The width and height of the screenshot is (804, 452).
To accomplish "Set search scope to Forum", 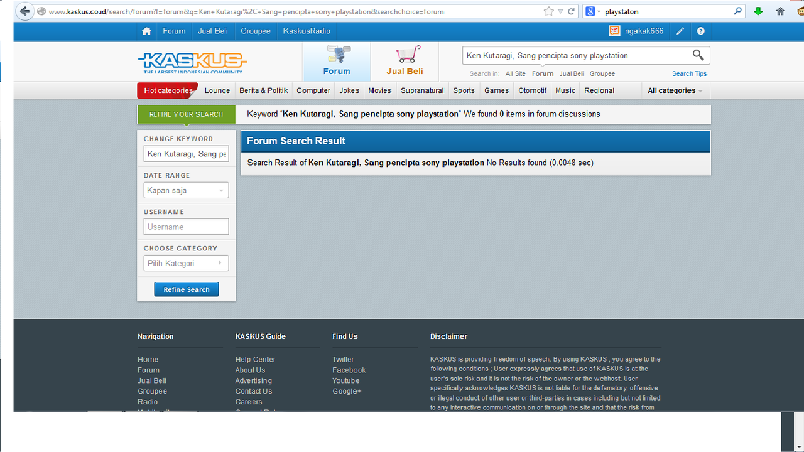I will coord(543,73).
